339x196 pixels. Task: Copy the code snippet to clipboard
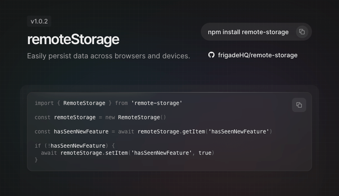tap(299, 105)
